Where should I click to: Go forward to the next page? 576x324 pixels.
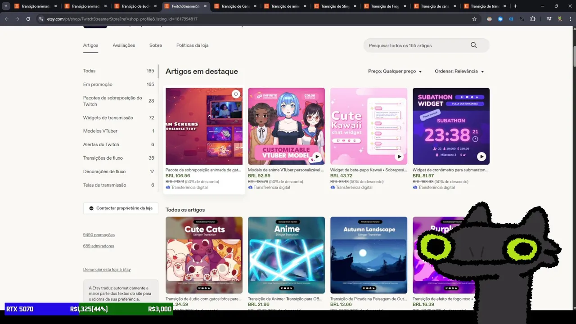(18, 19)
